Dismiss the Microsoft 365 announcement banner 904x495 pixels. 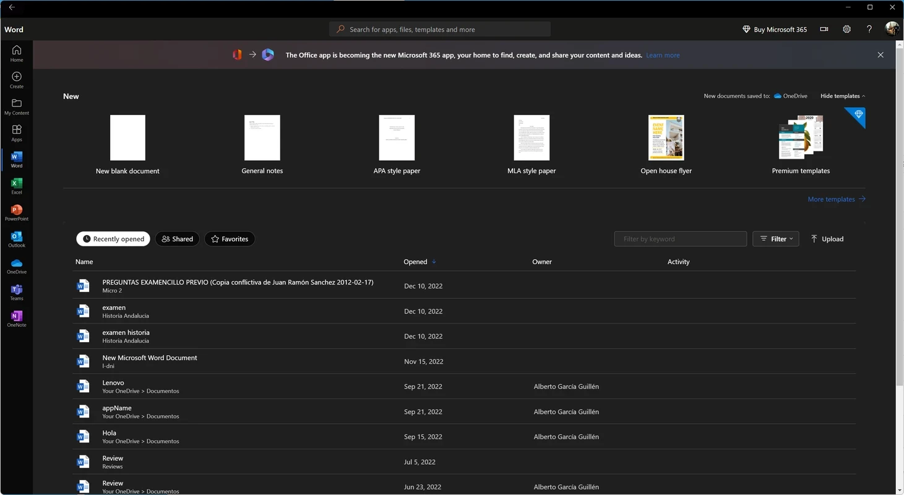[880, 55]
